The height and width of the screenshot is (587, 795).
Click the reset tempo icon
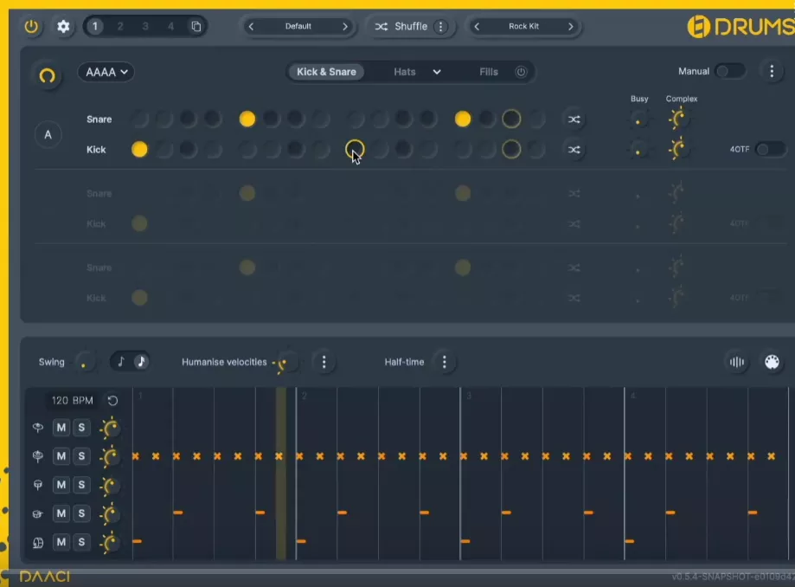tap(112, 401)
